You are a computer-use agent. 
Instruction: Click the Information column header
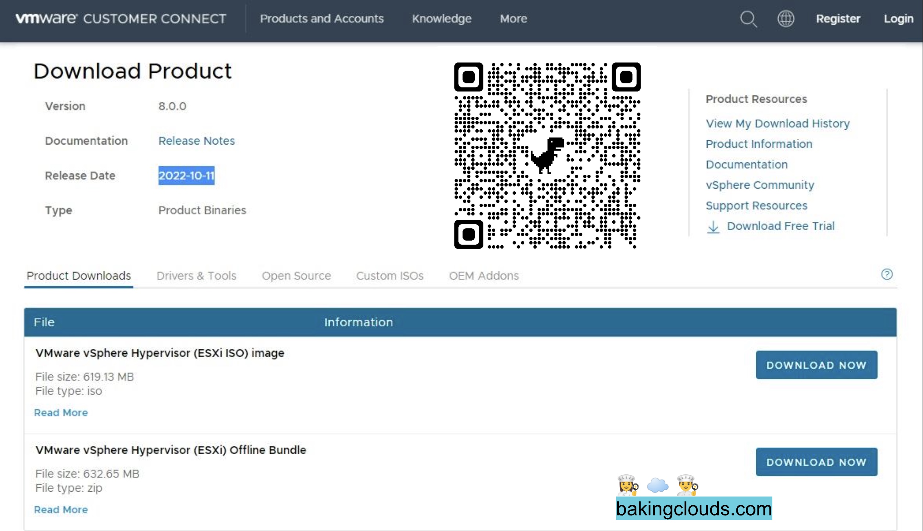(358, 322)
